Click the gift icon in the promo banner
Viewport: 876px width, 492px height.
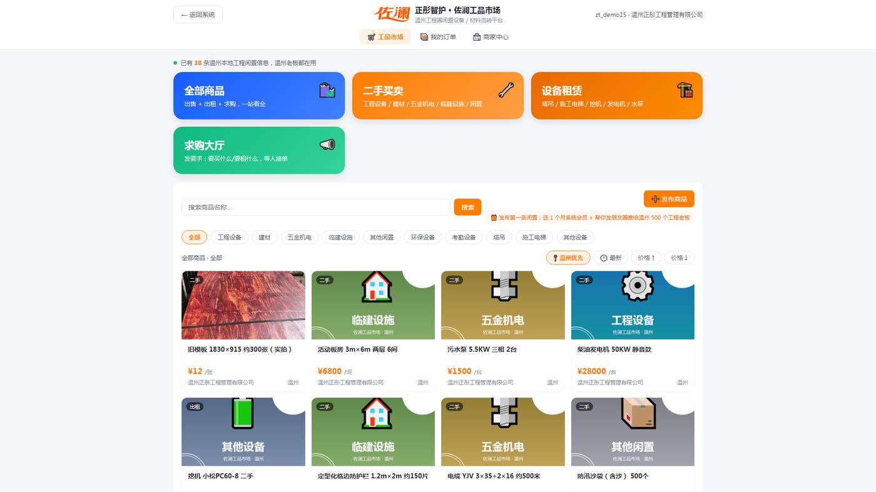pos(494,218)
